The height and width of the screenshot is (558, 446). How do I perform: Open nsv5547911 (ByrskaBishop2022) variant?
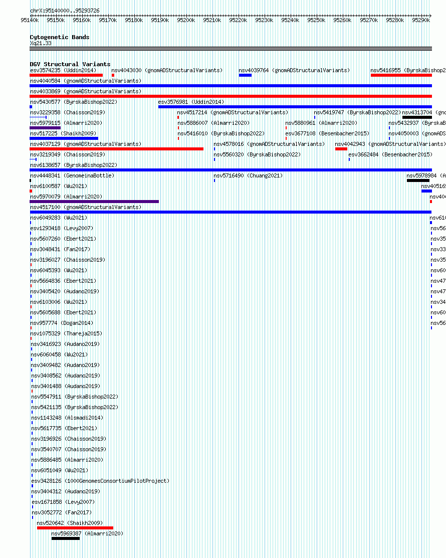click(x=75, y=397)
